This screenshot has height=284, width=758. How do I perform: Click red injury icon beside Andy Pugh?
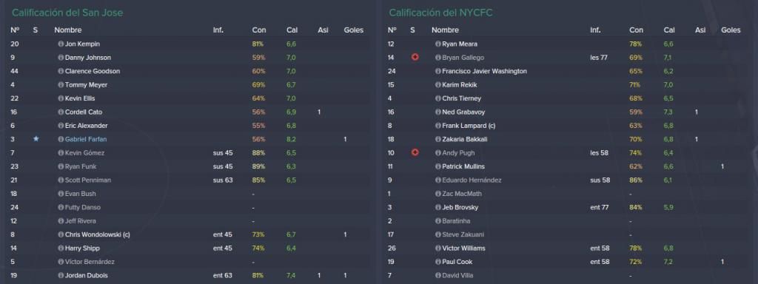point(415,152)
